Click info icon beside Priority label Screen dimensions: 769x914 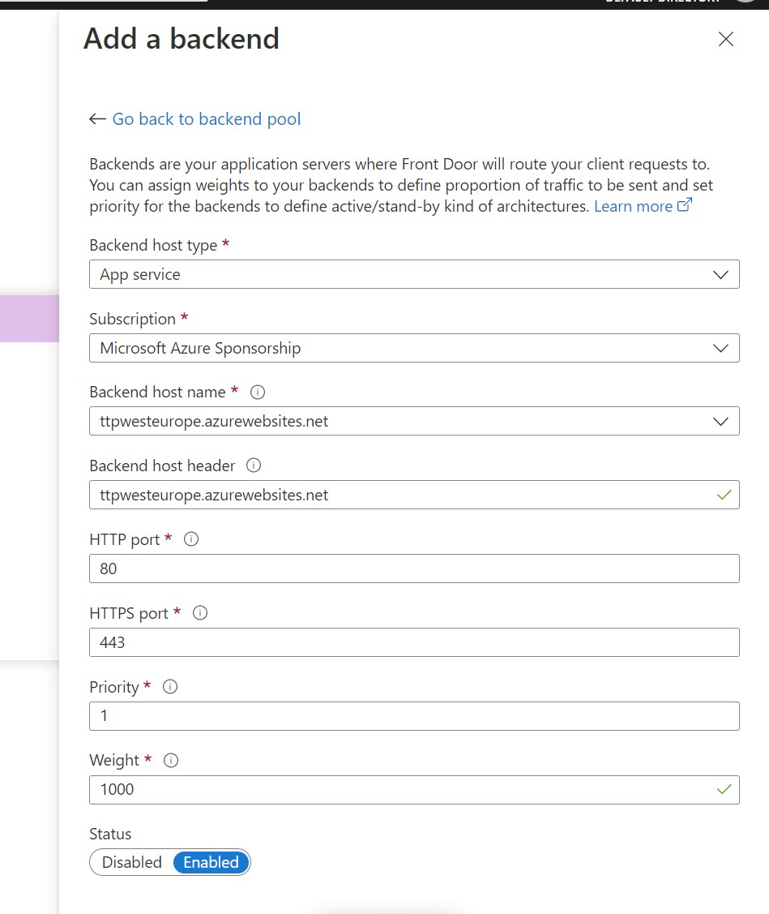170,687
